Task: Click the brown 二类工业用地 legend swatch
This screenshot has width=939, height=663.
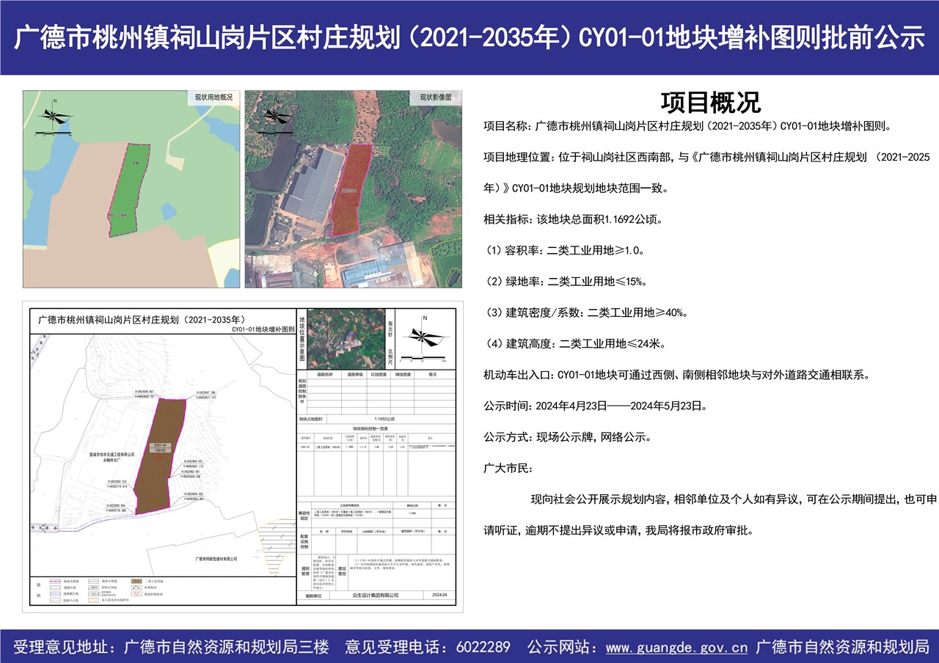Action: pyautogui.click(x=136, y=581)
